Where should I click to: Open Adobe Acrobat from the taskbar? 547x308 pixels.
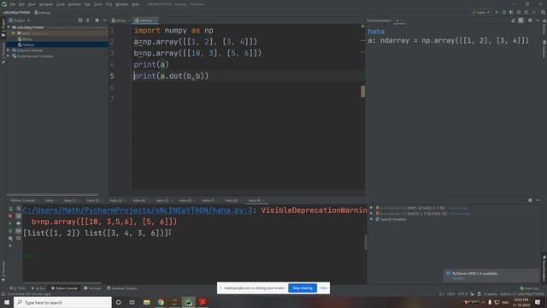coord(203,302)
